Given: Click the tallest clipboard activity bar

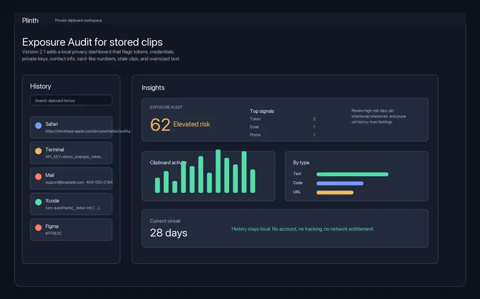Looking at the screenshot, I should (218, 171).
